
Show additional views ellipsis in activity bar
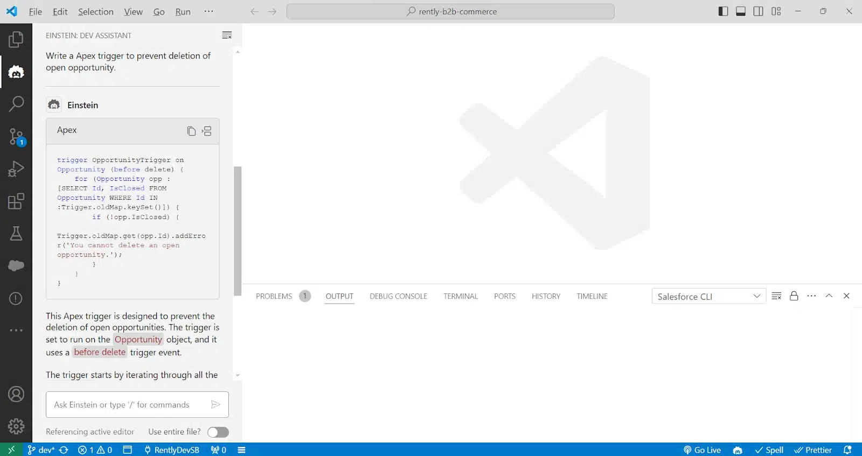point(16,330)
